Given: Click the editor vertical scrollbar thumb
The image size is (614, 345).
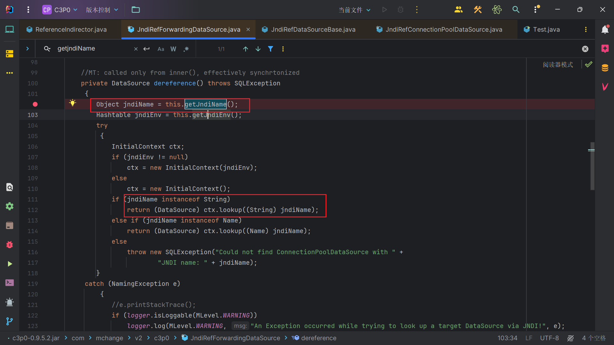Looking at the screenshot, I should [592, 166].
